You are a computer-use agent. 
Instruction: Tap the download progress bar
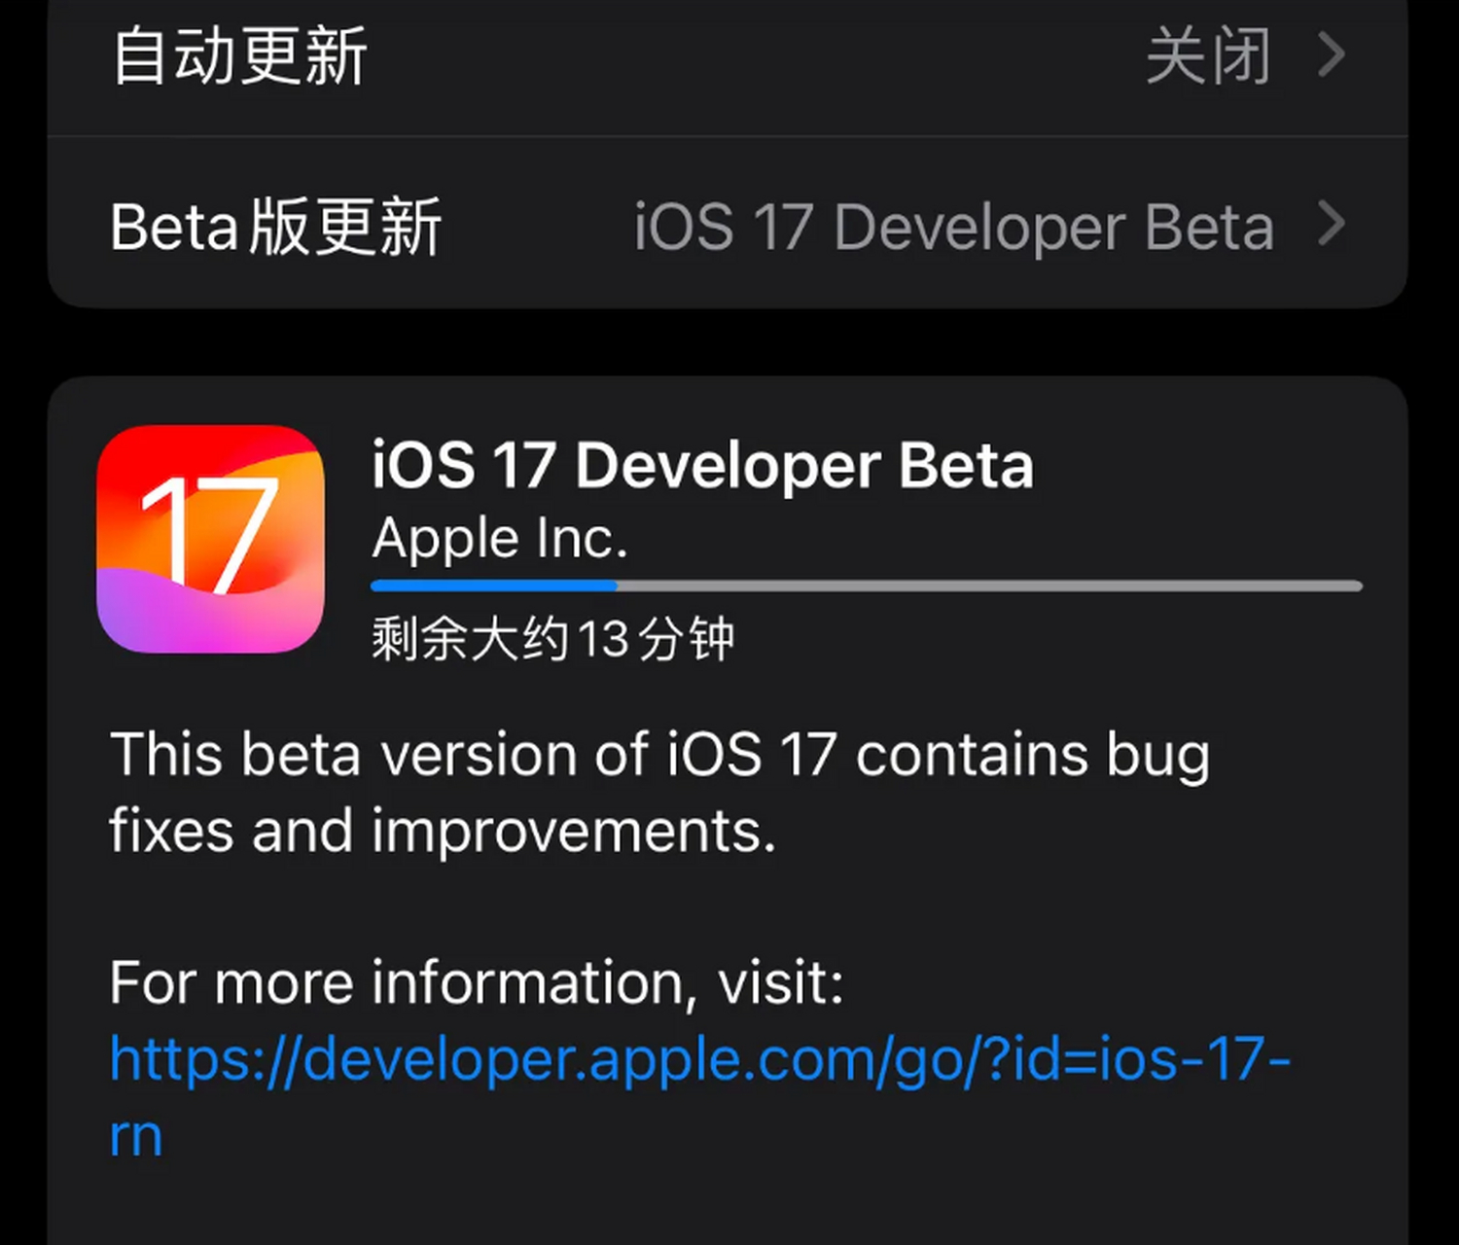[866, 586]
